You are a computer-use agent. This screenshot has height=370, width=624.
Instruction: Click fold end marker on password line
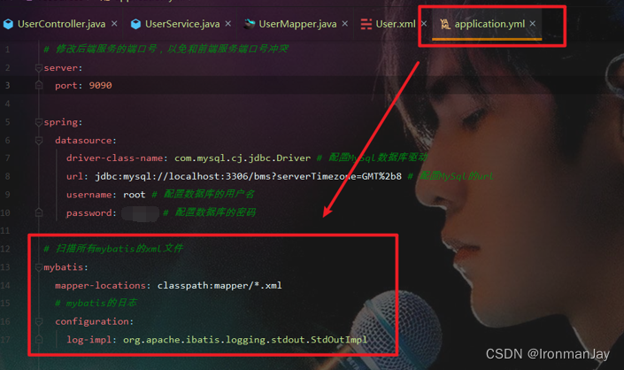pyautogui.click(x=39, y=212)
